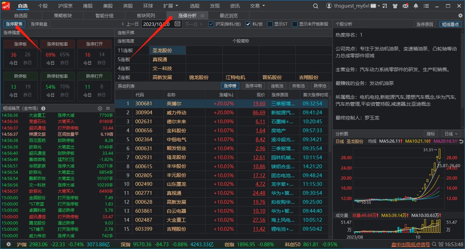This screenshot has height=249, width=465.
Task: Select 圣龙股份 in 11连板 row
Action: 167,50
